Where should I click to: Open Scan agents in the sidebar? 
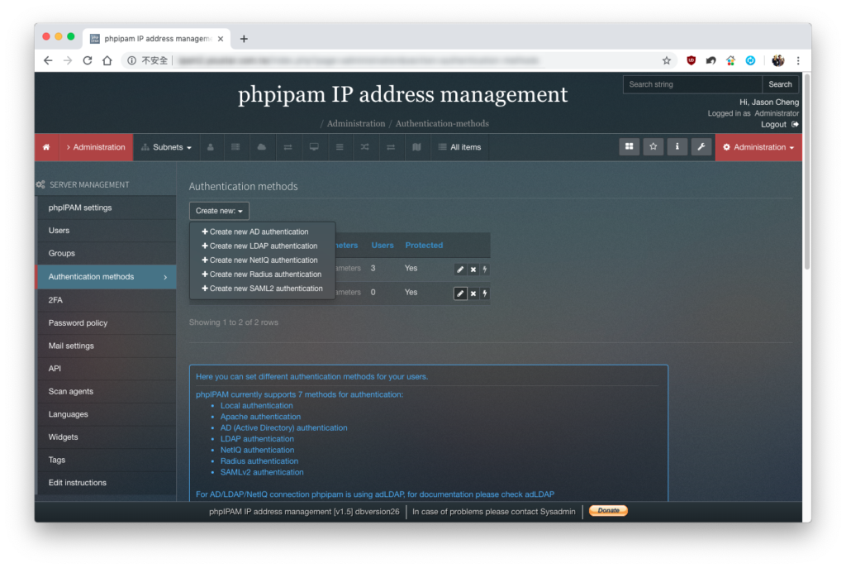[107, 391]
